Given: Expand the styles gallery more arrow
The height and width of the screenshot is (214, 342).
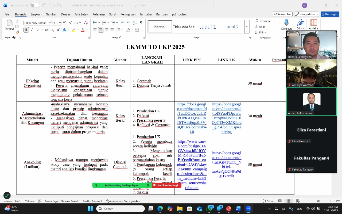Looking at the screenshot, I should click(247, 26).
